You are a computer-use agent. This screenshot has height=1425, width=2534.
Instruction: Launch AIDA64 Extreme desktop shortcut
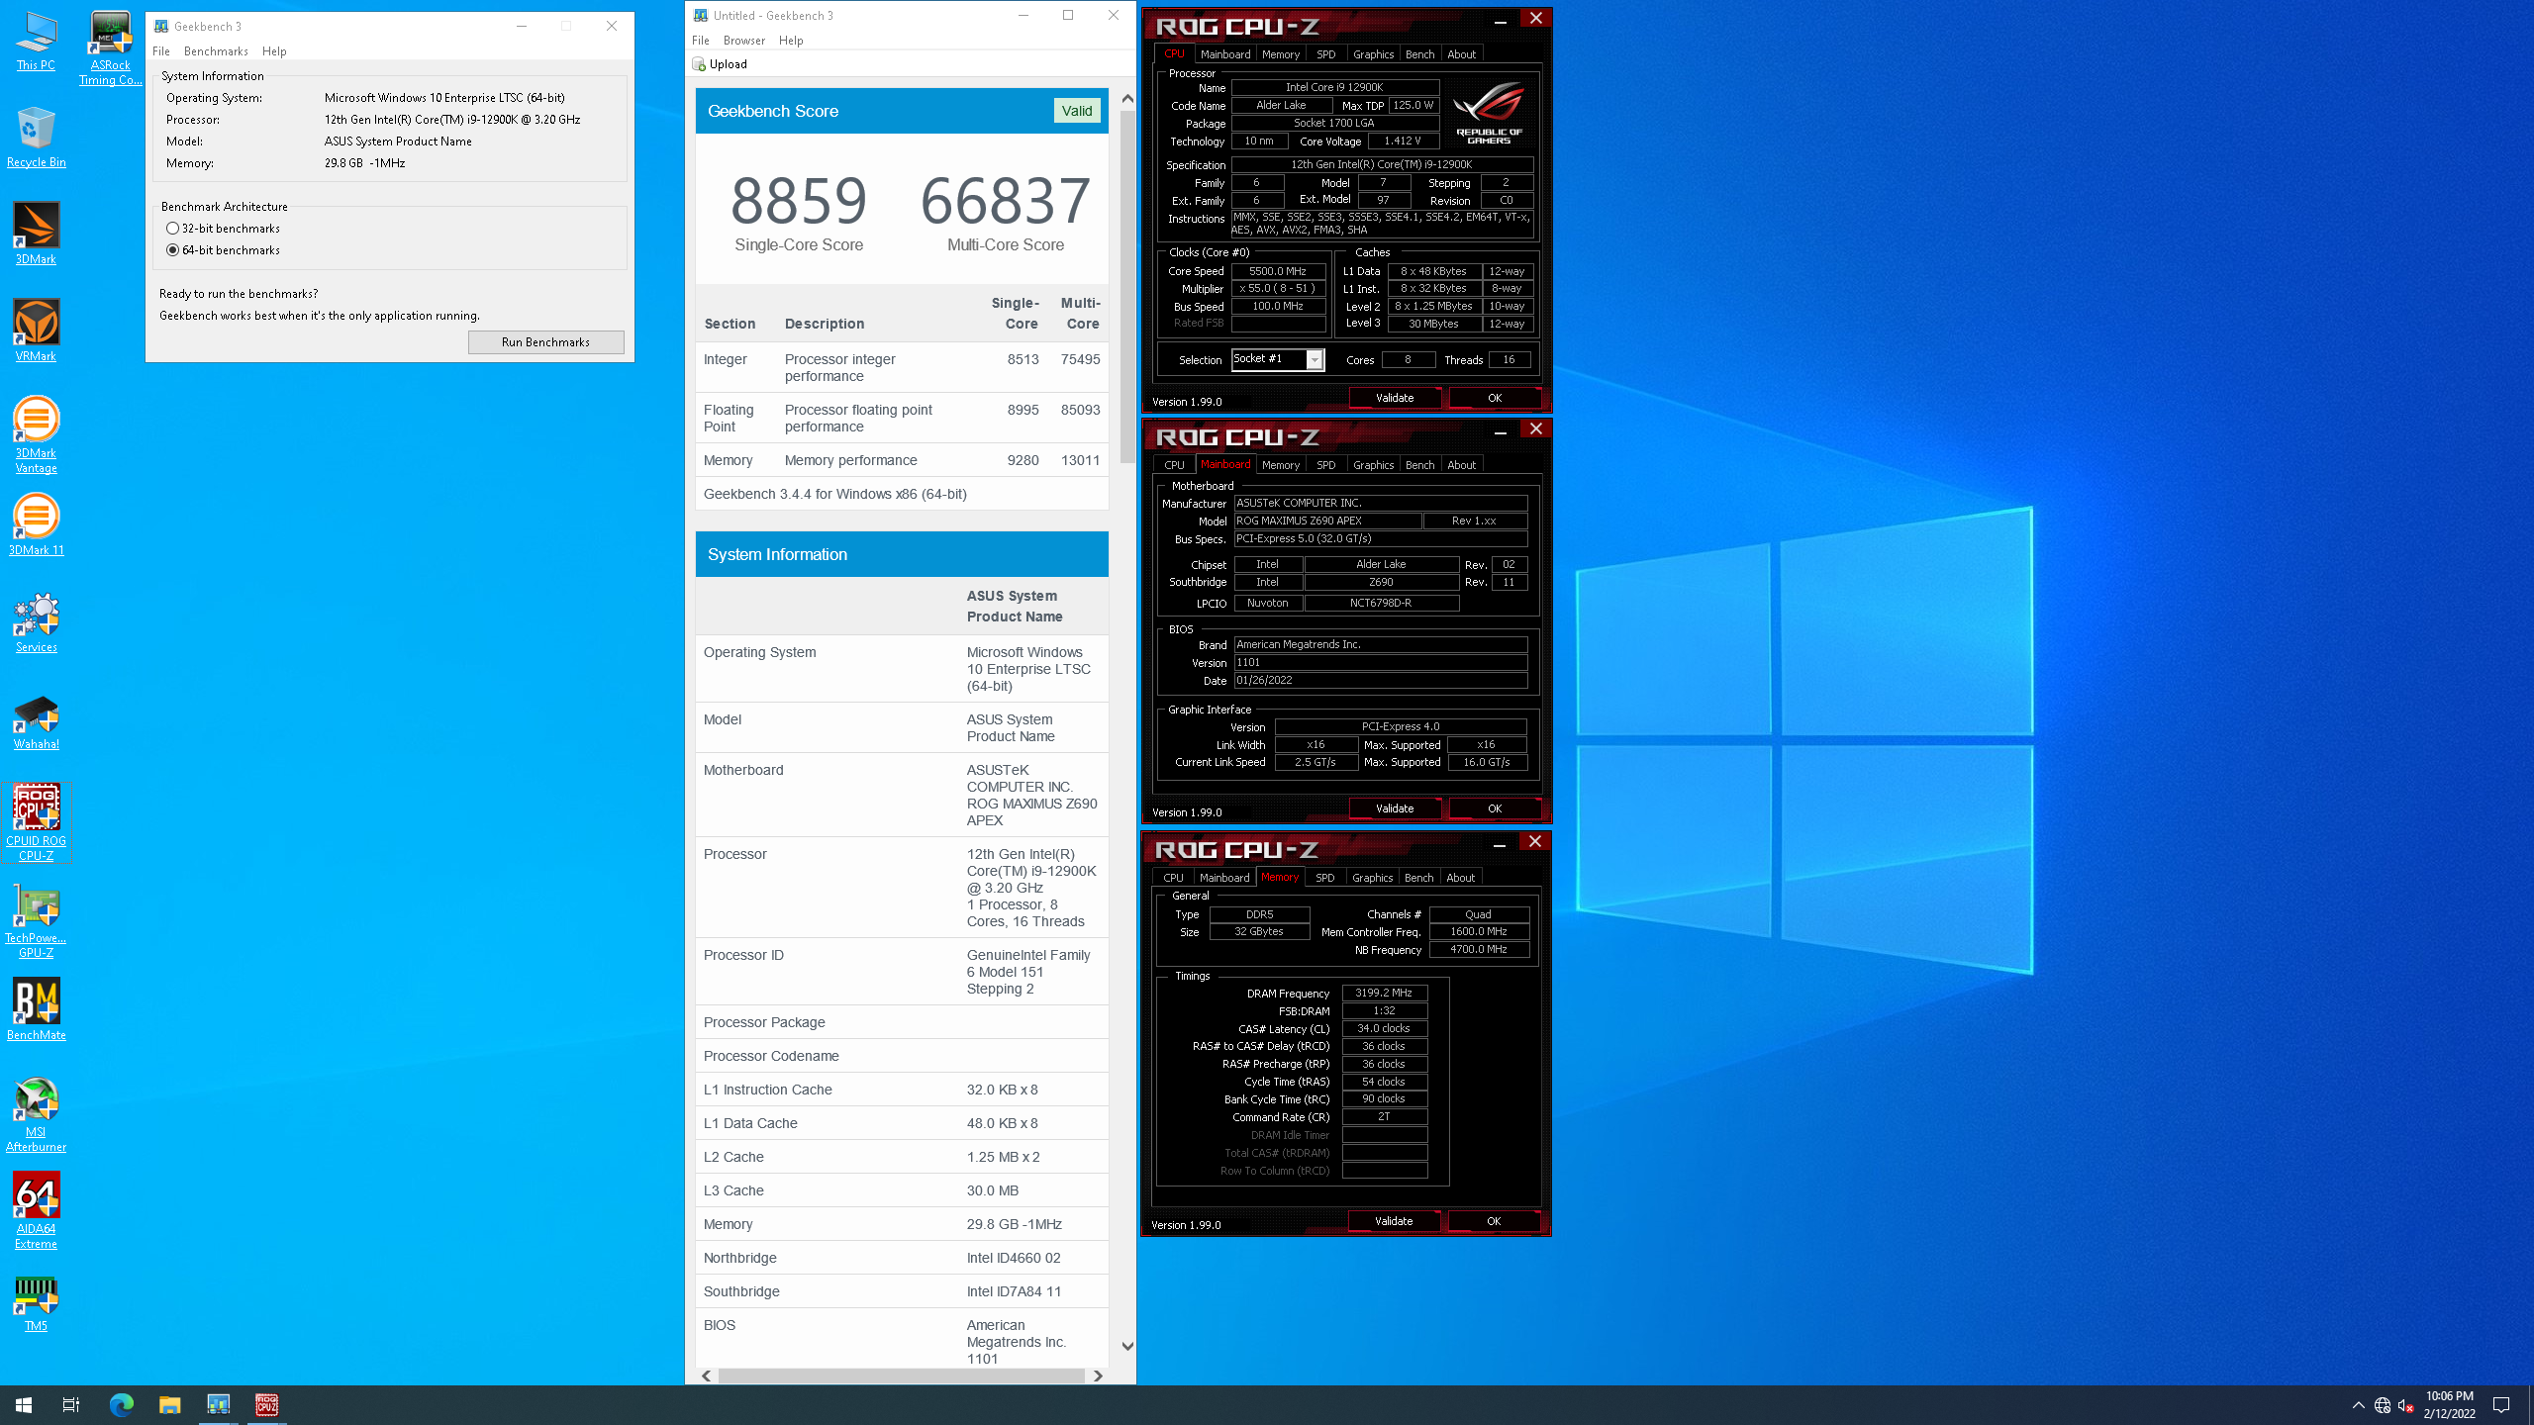pos(36,1211)
